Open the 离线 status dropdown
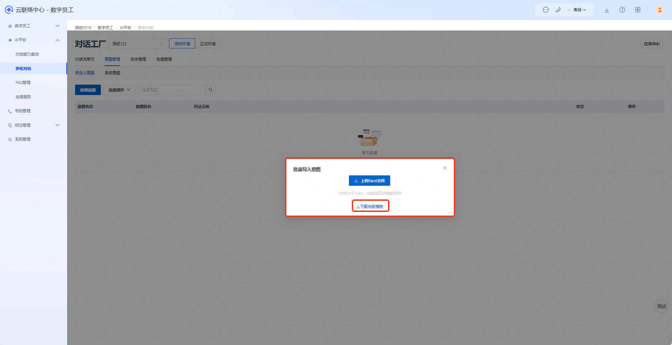The height and width of the screenshot is (345, 672). tap(577, 10)
